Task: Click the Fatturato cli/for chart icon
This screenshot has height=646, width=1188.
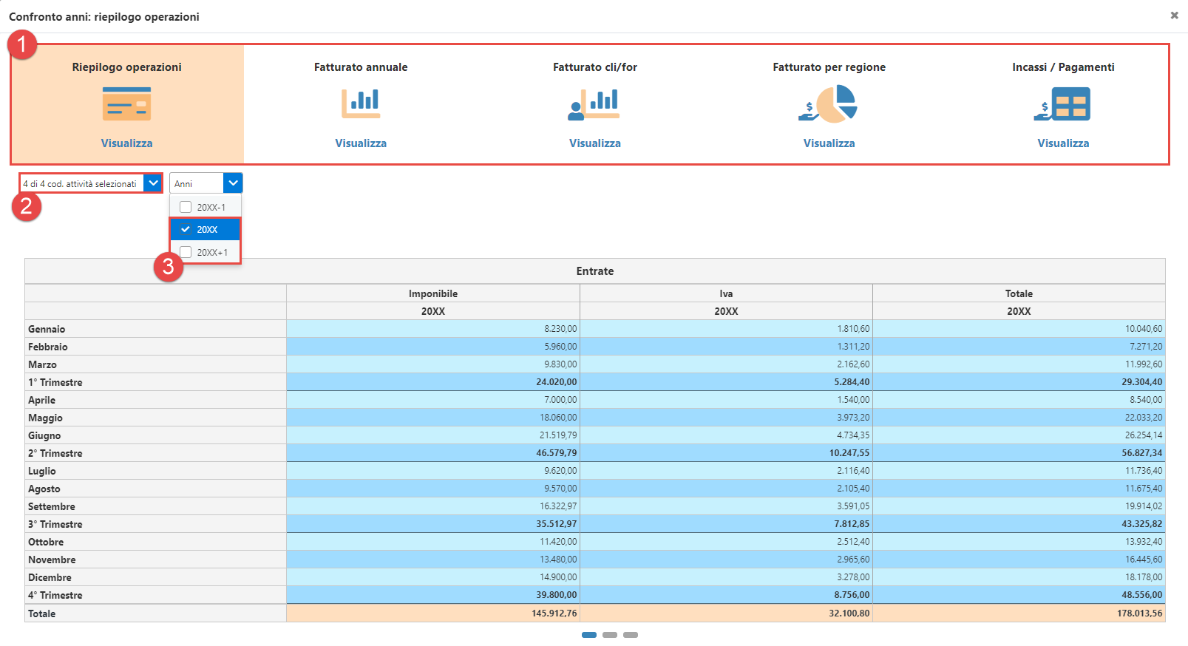Action: (594, 103)
